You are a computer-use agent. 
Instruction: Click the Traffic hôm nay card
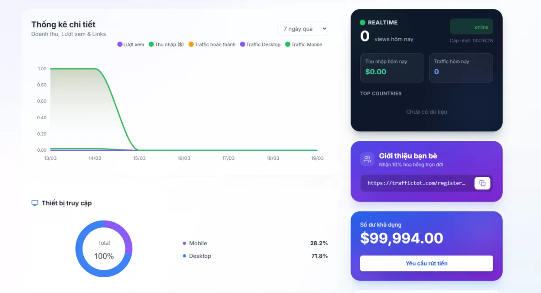(461, 68)
